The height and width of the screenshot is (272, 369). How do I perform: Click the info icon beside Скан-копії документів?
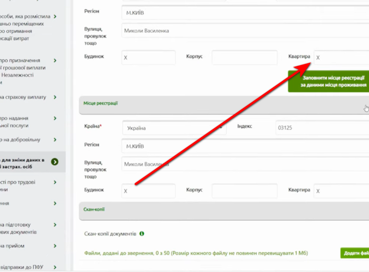[x=142, y=234]
